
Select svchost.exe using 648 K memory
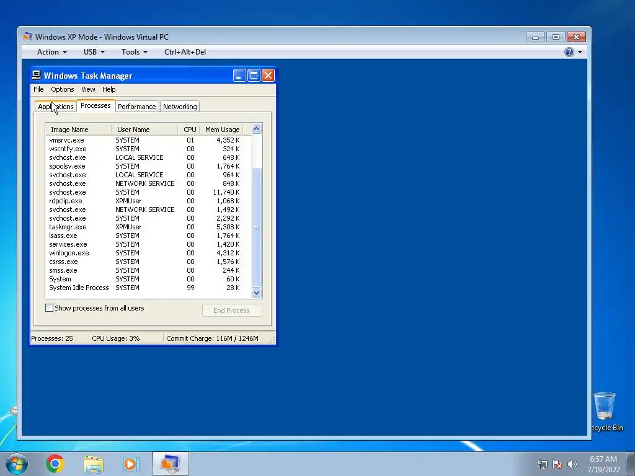148,157
